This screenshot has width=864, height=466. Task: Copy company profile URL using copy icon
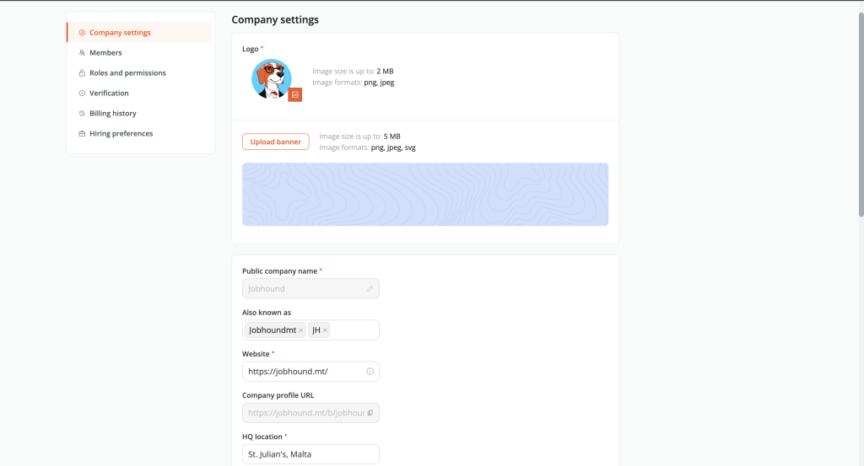[x=370, y=413]
